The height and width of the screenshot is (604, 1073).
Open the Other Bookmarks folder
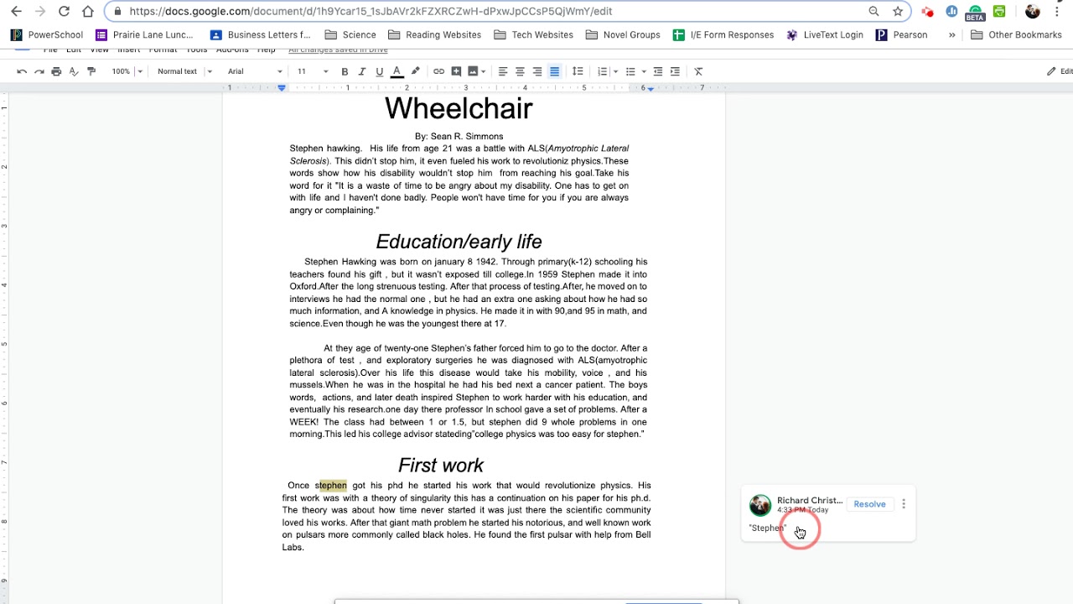pos(1016,34)
